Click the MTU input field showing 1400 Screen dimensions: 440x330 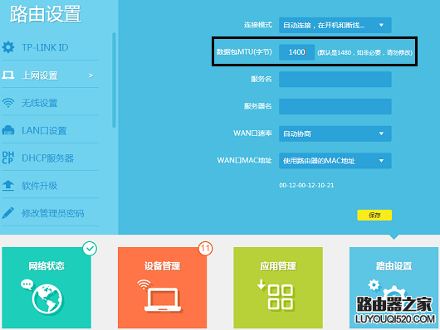[x=296, y=52]
